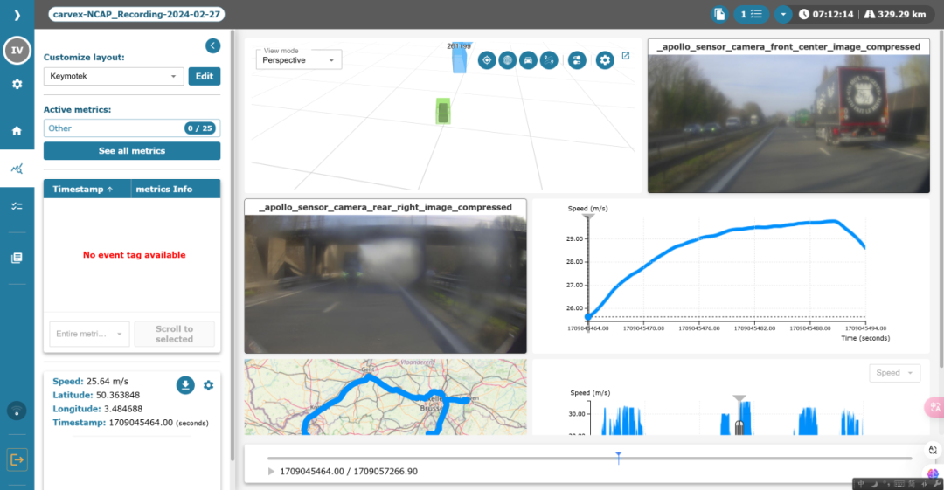Viewport: 944px width, 490px height.
Task: Select the green ego vehicle in the 3D view
Action: 443,112
